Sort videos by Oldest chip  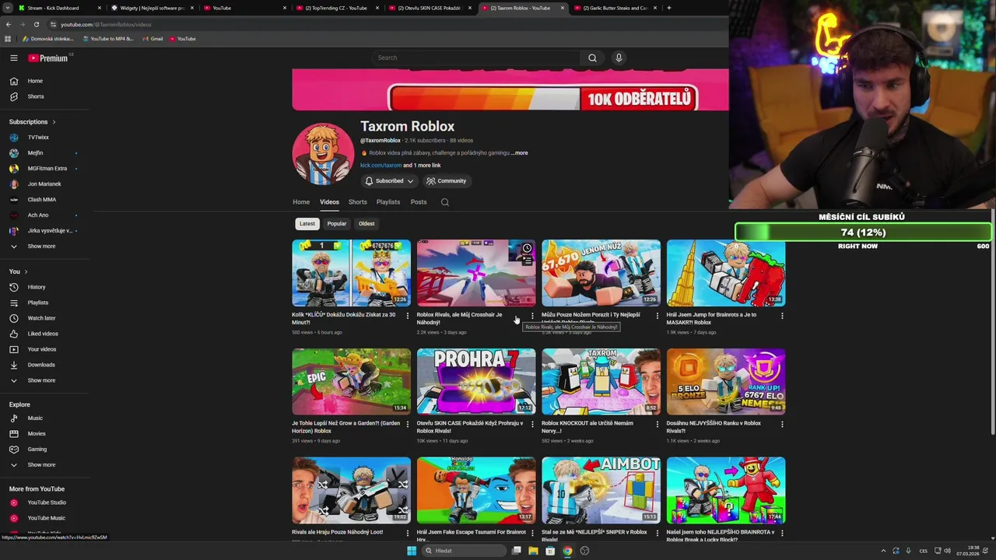pyautogui.click(x=366, y=224)
